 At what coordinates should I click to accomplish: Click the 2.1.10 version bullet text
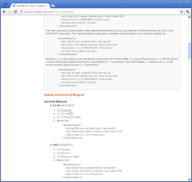63,105
